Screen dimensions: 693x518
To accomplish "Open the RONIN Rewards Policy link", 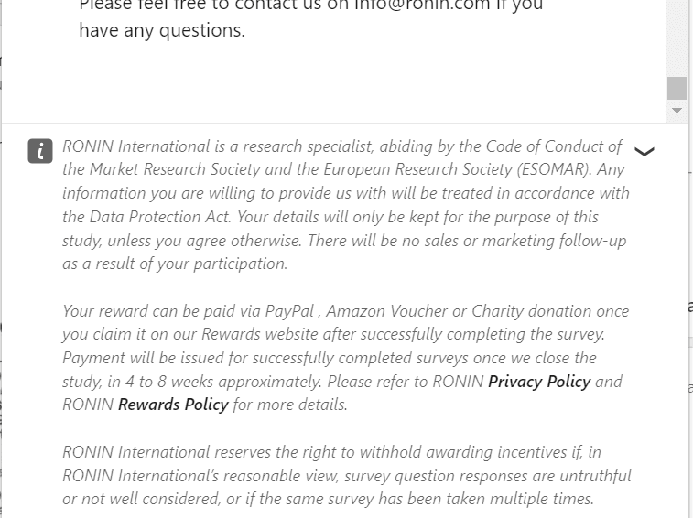I will pos(173,405).
